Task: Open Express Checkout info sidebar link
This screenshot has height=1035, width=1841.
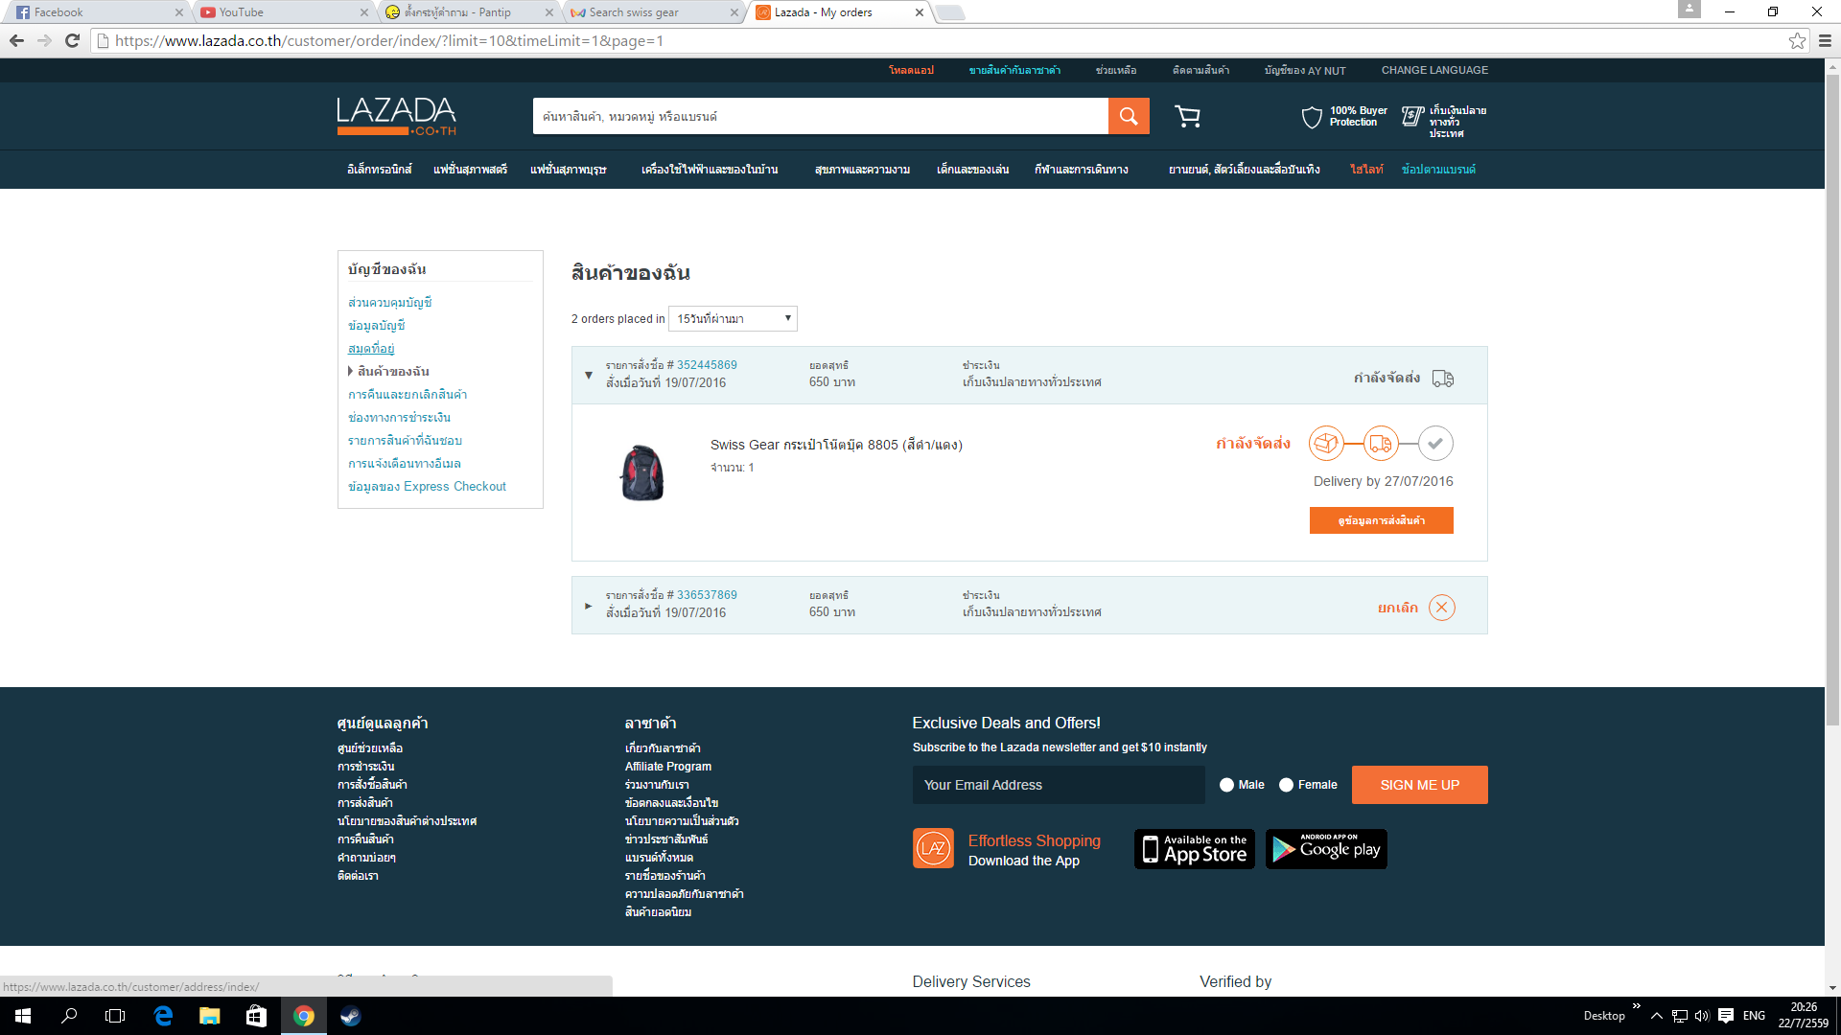Action: tap(427, 487)
